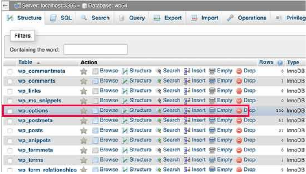Select the wp_links table checkbox
306x174 pixels.
click(x=10, y=91)
